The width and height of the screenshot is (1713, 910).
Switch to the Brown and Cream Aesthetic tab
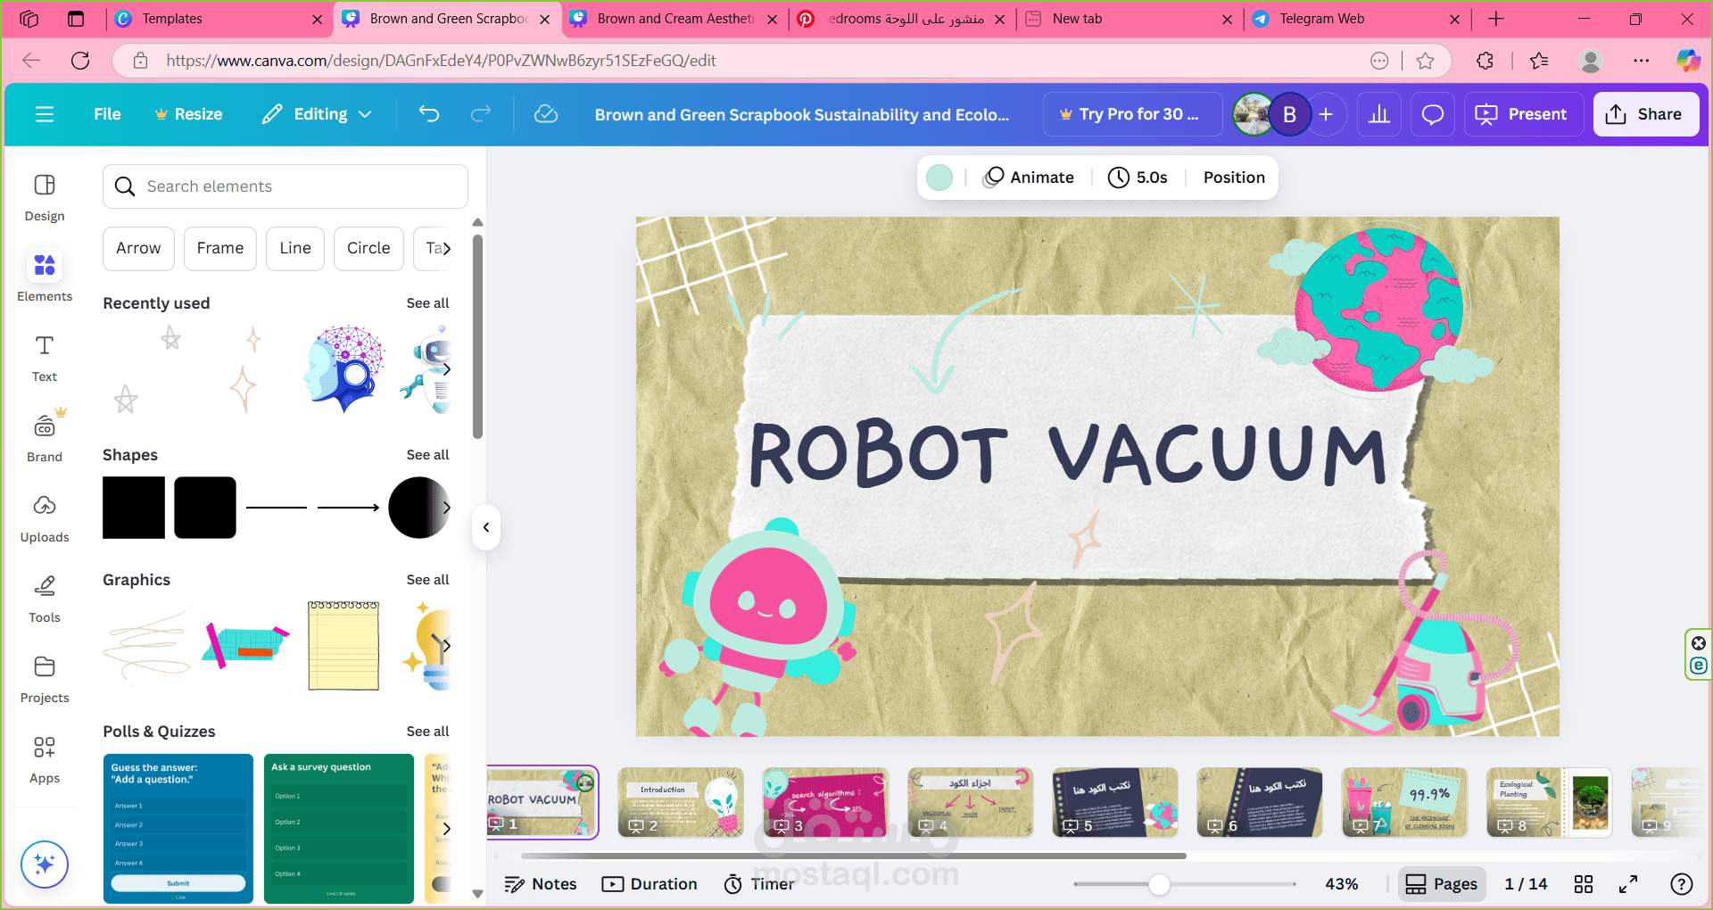click(x=674, y=19)
